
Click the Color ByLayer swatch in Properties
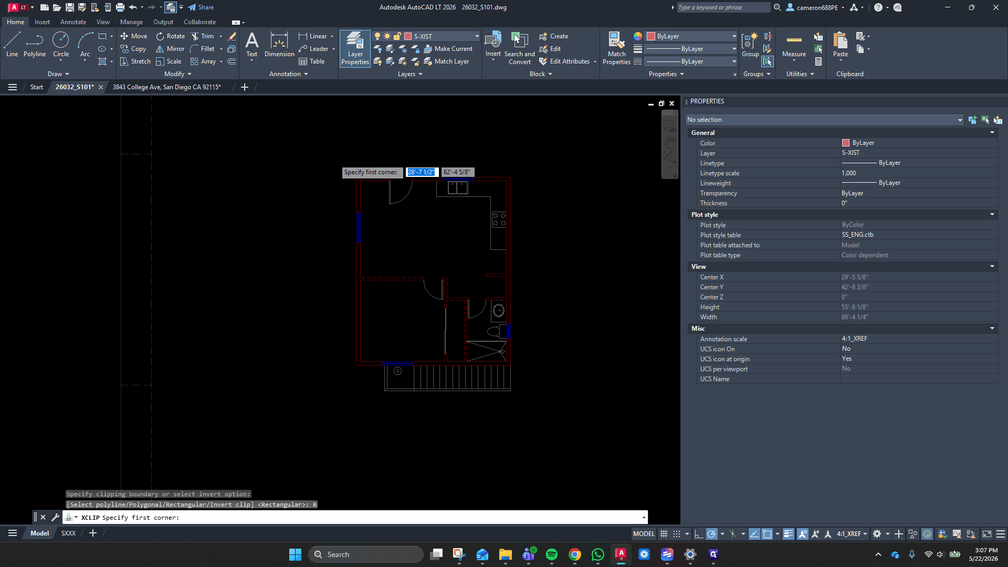click(x=845, y=143)
